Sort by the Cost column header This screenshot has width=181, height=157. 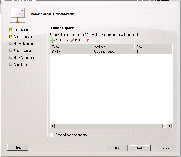click(153, 47)
